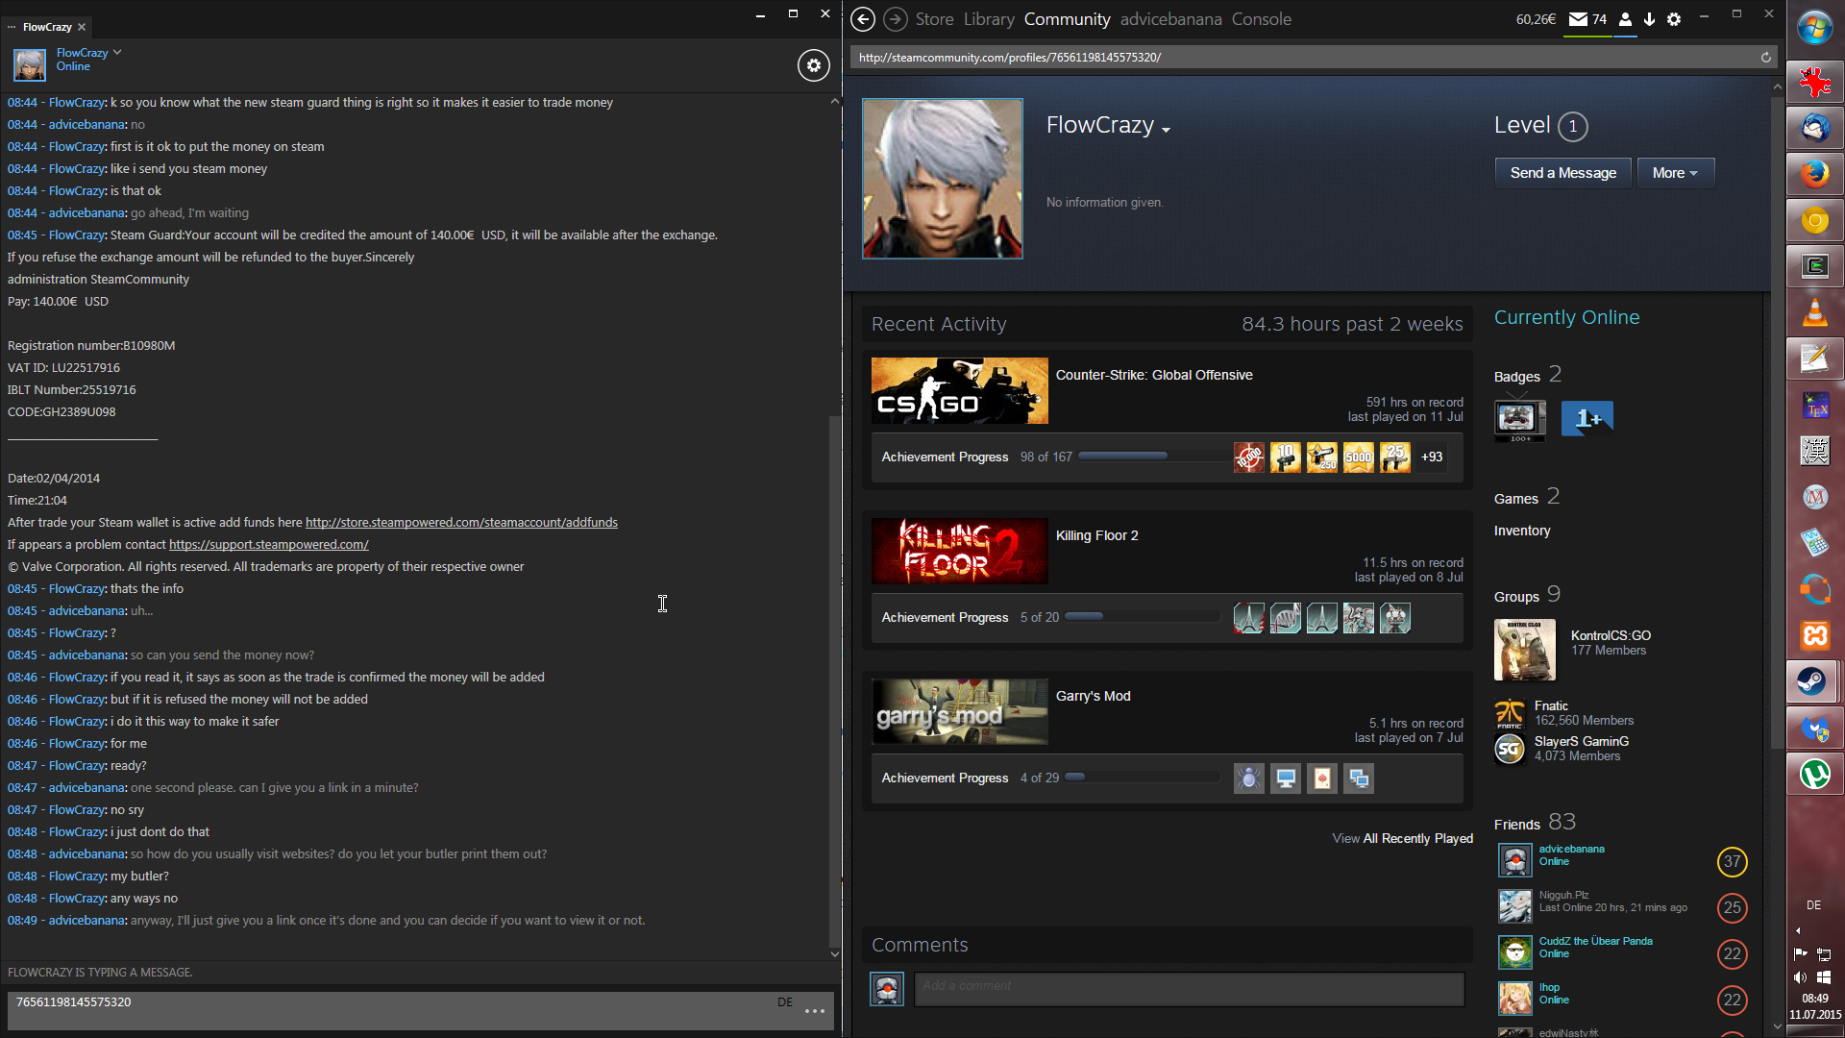Click Send a Message button
1845x1038 pixels.
coord(1562,173)
